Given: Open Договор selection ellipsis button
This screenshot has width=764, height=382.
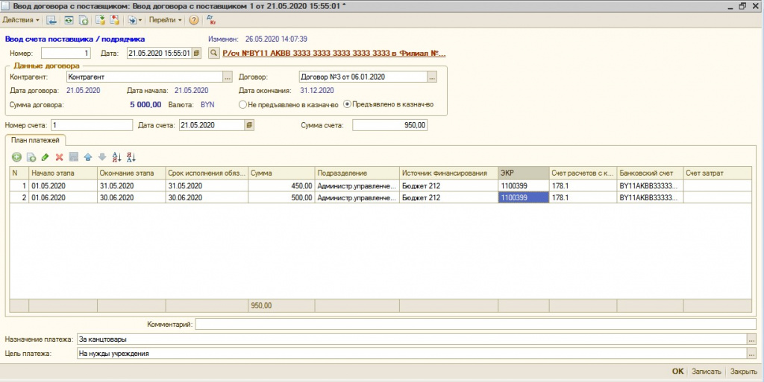Looking at the screenshot, I should point(431,77).
